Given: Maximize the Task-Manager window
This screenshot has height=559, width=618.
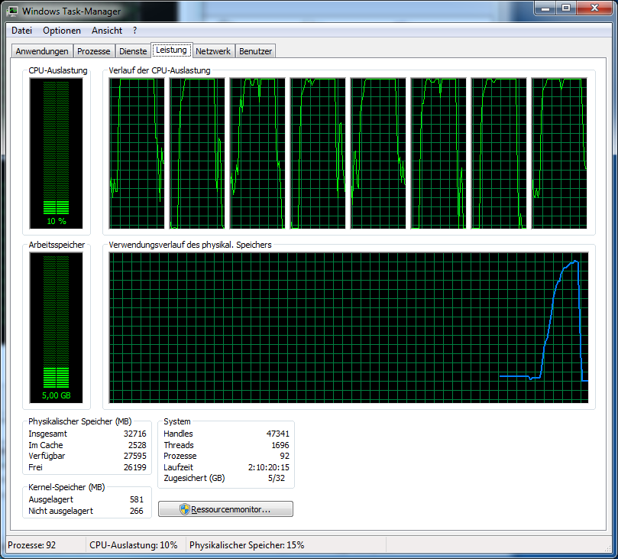Looking at the screenshot, I should pos(566,8).
